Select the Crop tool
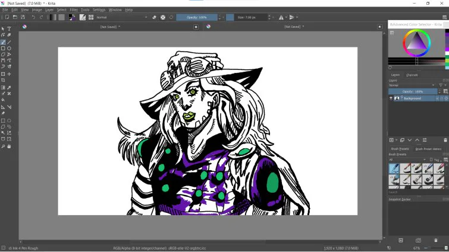 (x=3, y=80)
